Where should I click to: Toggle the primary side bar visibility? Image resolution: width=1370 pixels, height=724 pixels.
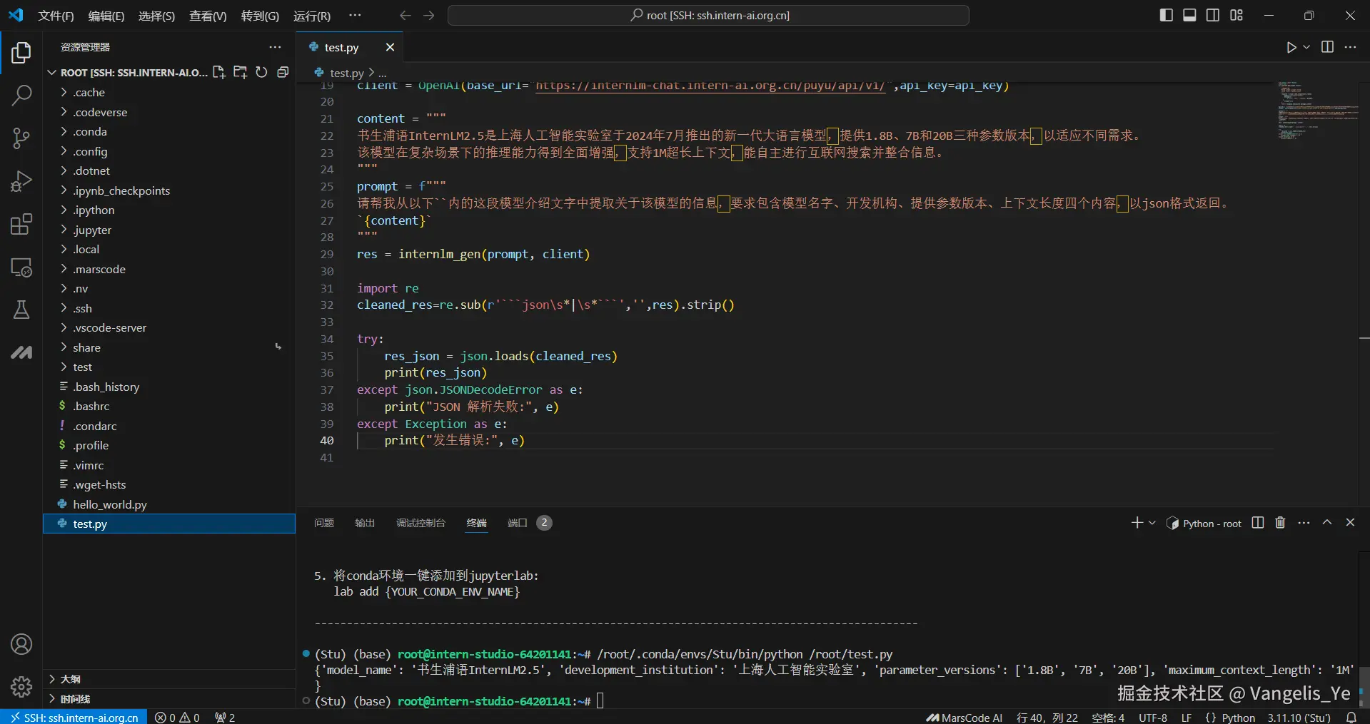coord(1167,15)
